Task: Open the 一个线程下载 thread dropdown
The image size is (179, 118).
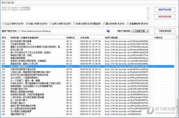Action: (140, 31)
